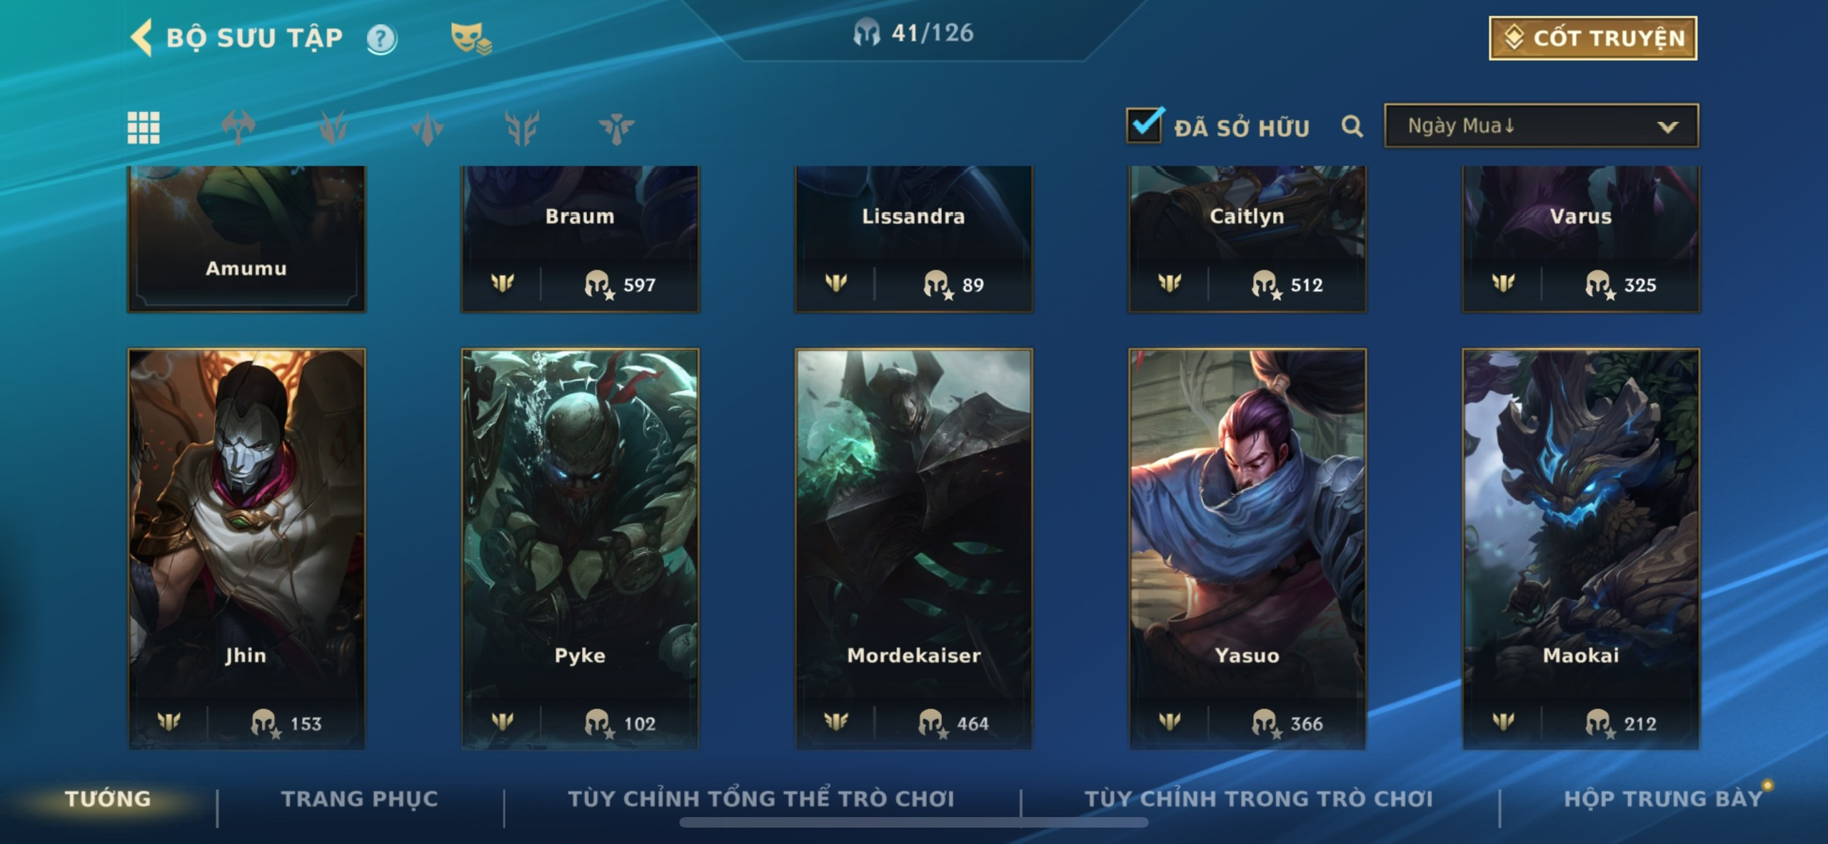The width and height of the screenshot is (1828, 844).
Task: Go back using the Bộ Sưu Tập arrow
Action: pos(142,37)
